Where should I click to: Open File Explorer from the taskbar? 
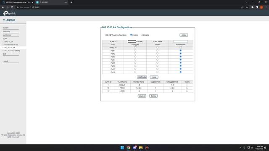coord(141,148)
